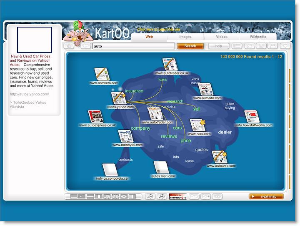
Task: Click the ToileQuebec Yahoo Altavista link
Action: pos(28,105)
